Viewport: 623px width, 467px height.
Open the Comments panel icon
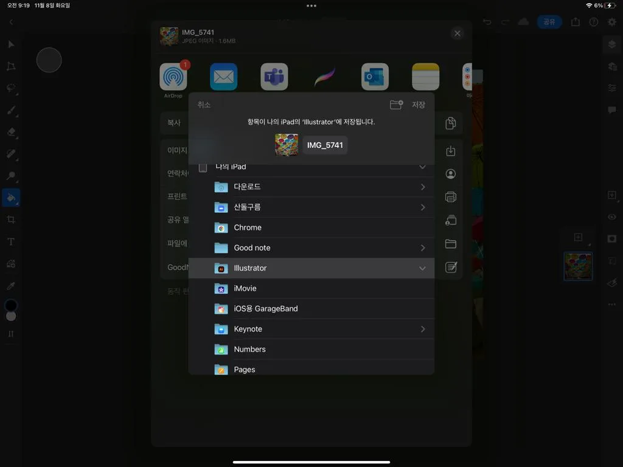pyautogui.click(x=612, y=109)
